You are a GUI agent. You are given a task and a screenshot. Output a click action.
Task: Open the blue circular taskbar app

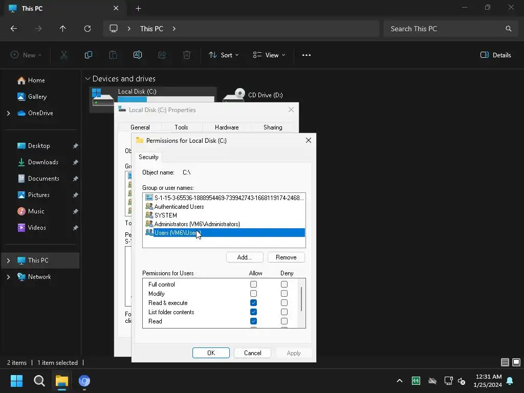point(84,381)
